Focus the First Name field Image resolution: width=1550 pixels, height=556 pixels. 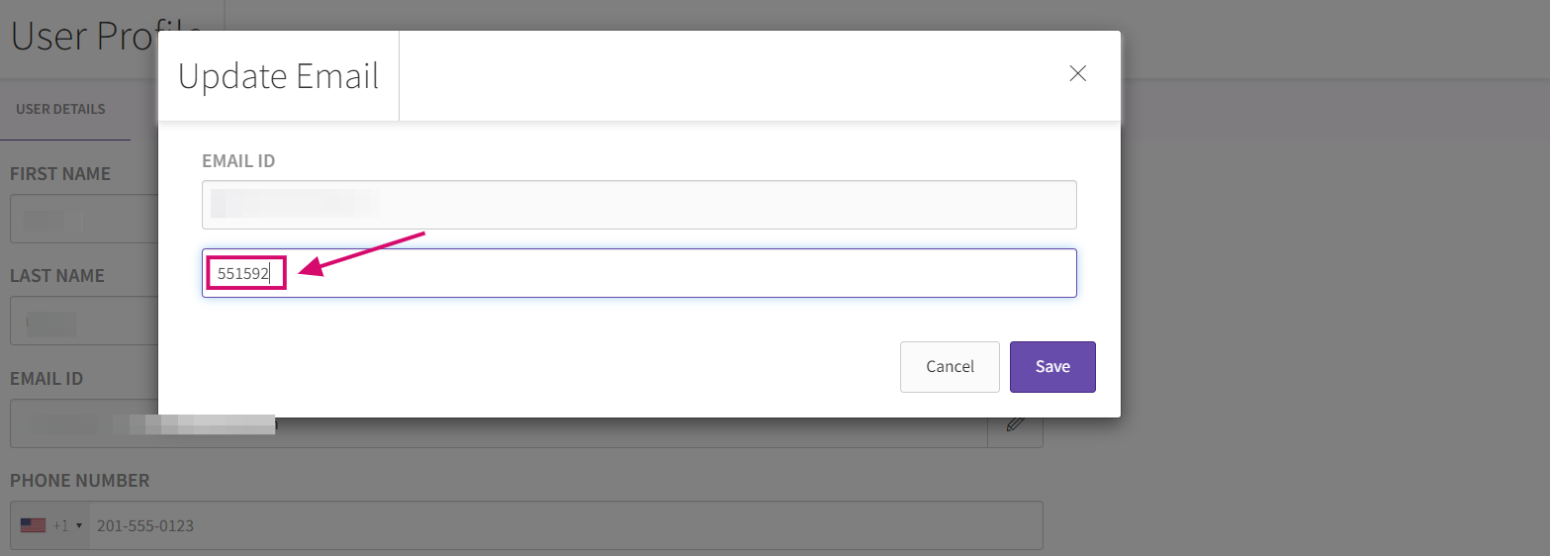pos(84,219)
